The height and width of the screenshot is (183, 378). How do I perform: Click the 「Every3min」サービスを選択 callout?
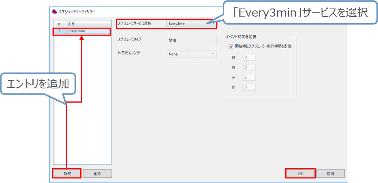pos(296,14)
